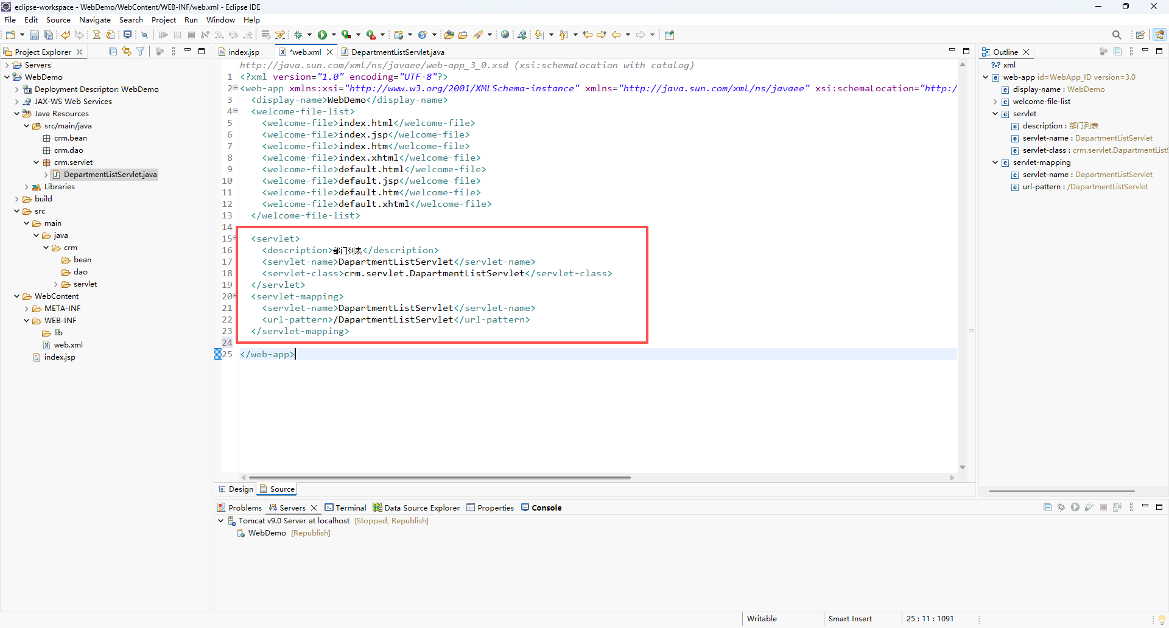Screen dimensions: 1169x628
Task: Click the Save icon in the toolbar
Action: click(34, 35)
